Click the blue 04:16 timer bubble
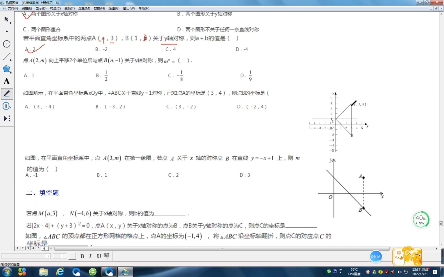The image size is (444, 277). click(376, 256)
